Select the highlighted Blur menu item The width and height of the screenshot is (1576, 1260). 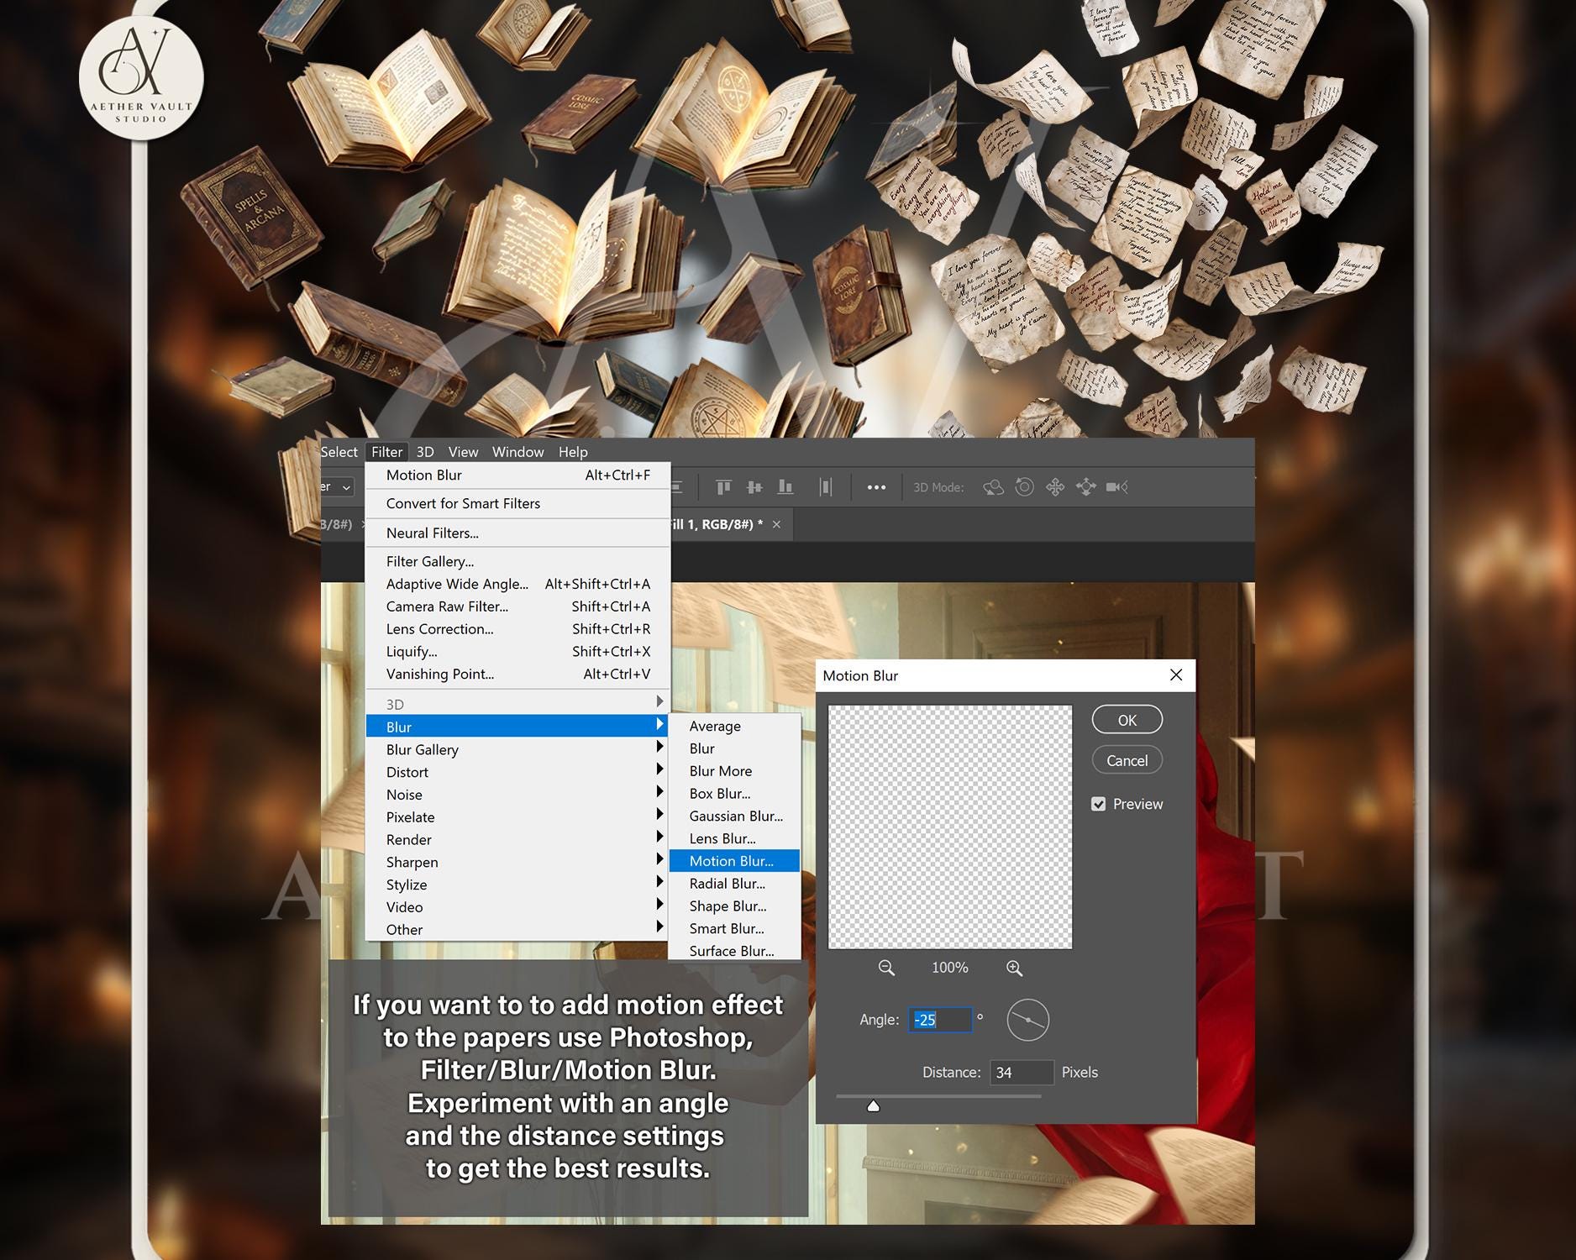click(517, 727)
